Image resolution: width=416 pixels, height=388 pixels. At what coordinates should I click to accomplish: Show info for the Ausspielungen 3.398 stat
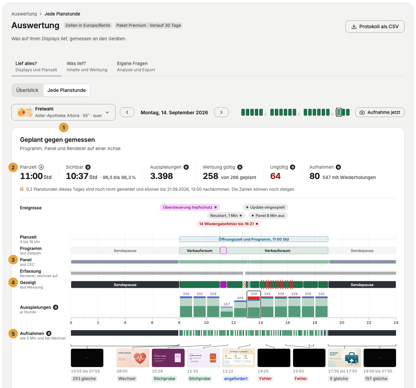(x=186, y=167)
